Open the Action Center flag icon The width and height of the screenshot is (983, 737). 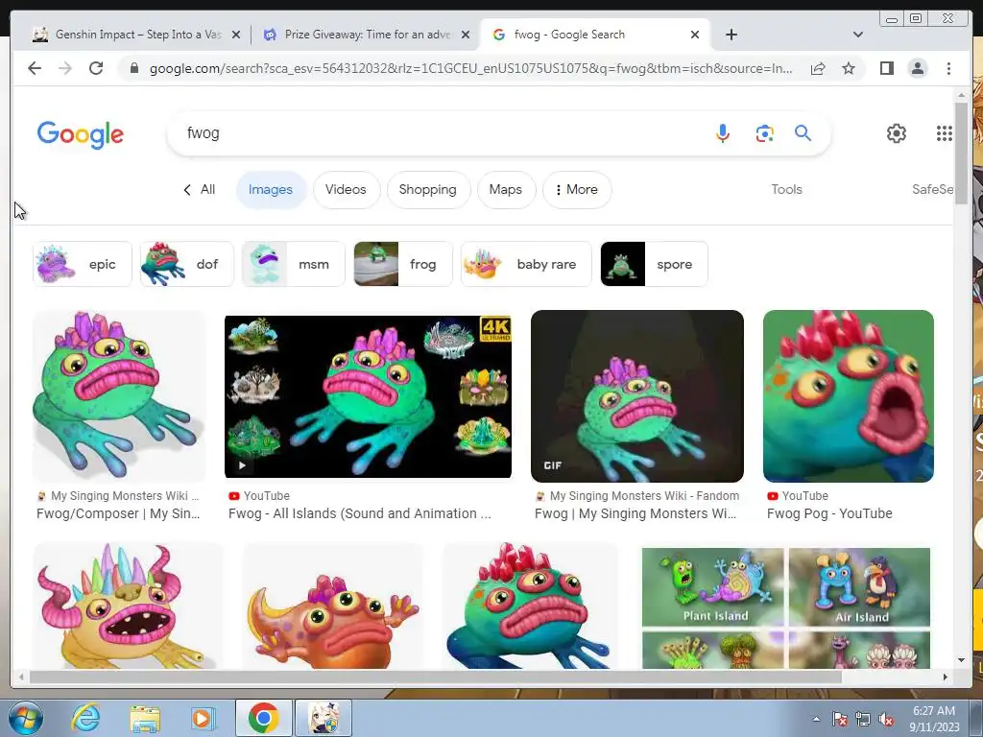tap(839, 720)
